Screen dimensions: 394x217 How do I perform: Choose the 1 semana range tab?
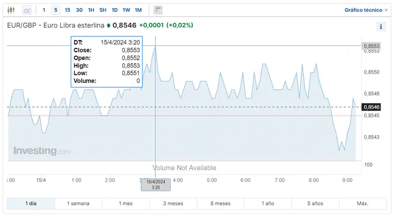click(x=78, y=203)
